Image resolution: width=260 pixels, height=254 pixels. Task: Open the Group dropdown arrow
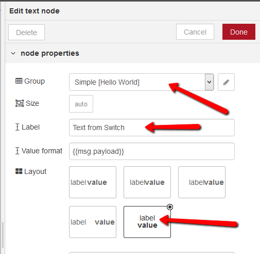[x=209, y=82]
